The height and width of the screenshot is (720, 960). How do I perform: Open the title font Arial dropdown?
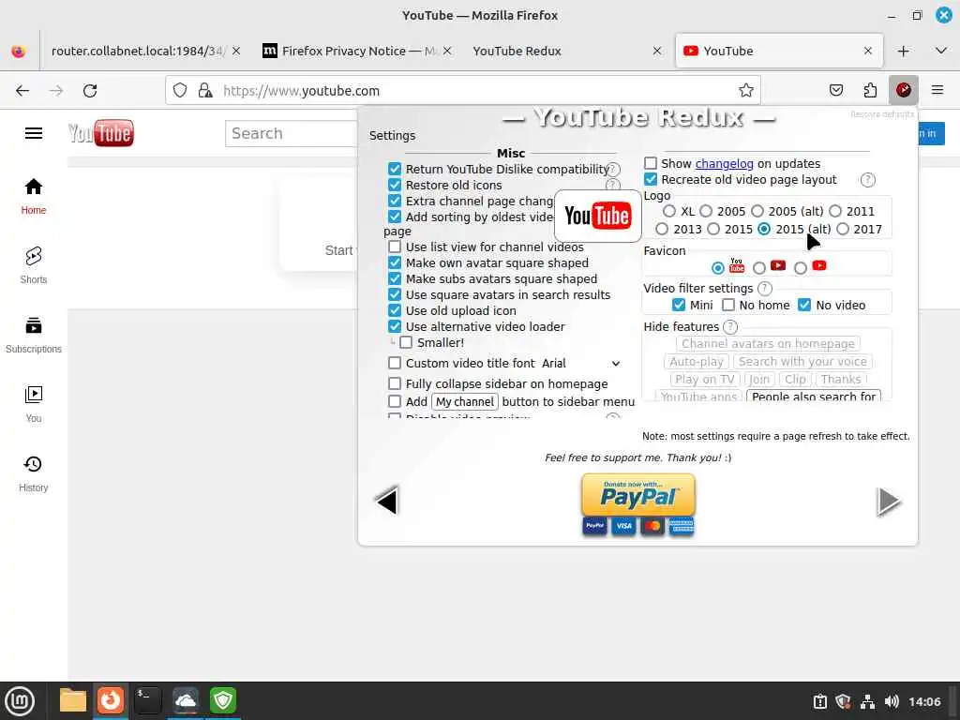581,364
